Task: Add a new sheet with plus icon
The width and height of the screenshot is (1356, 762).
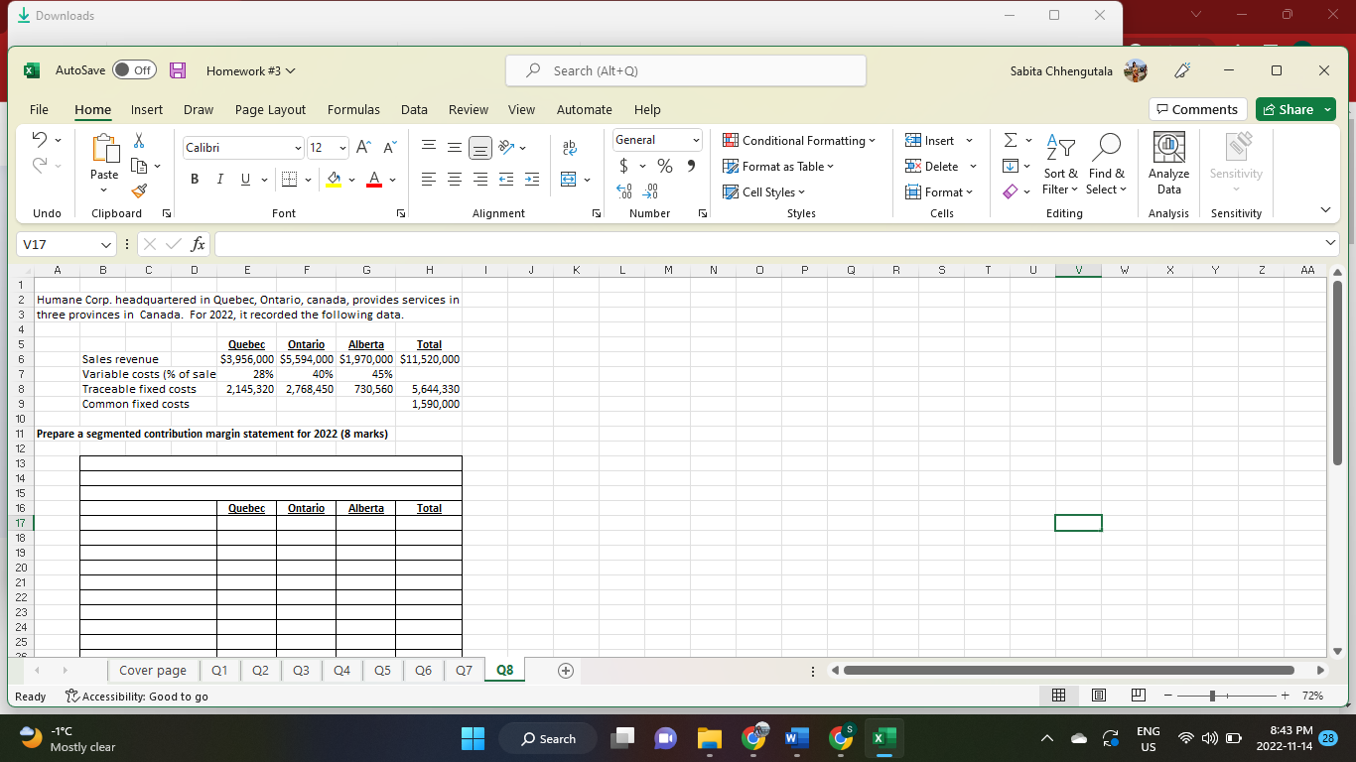Action: coord(565,670)
